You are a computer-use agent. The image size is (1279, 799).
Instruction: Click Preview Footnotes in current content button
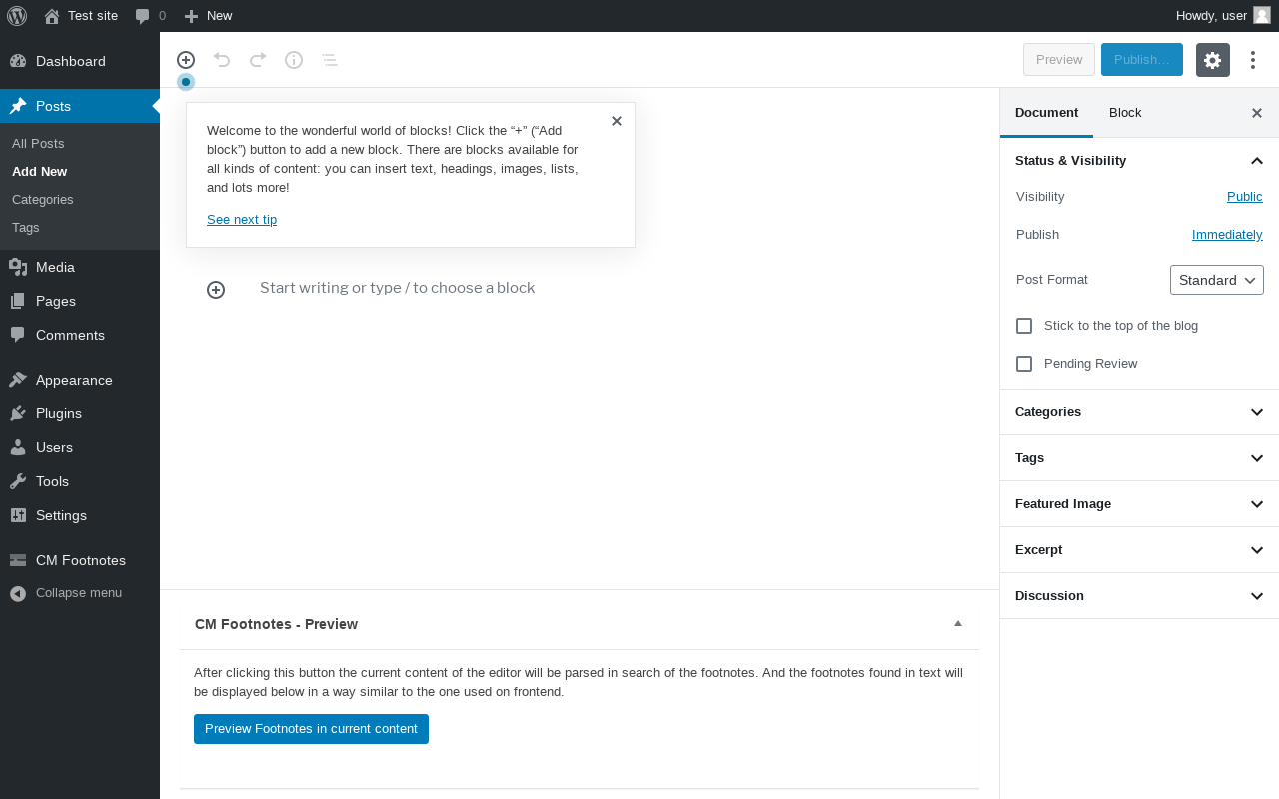(311, 729)
